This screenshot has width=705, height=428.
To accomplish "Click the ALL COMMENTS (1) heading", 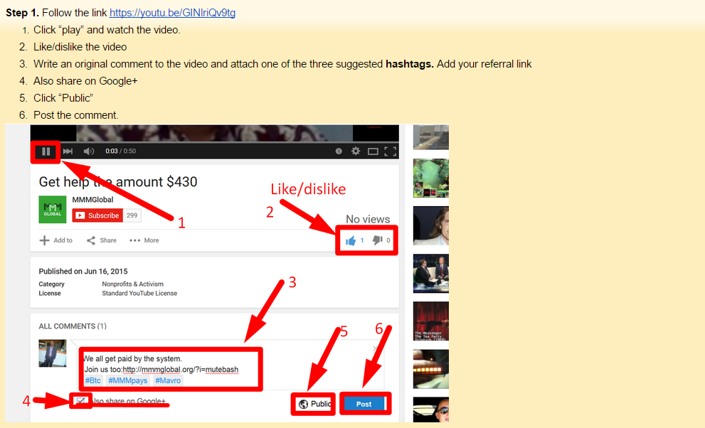I will click(73, 326).
